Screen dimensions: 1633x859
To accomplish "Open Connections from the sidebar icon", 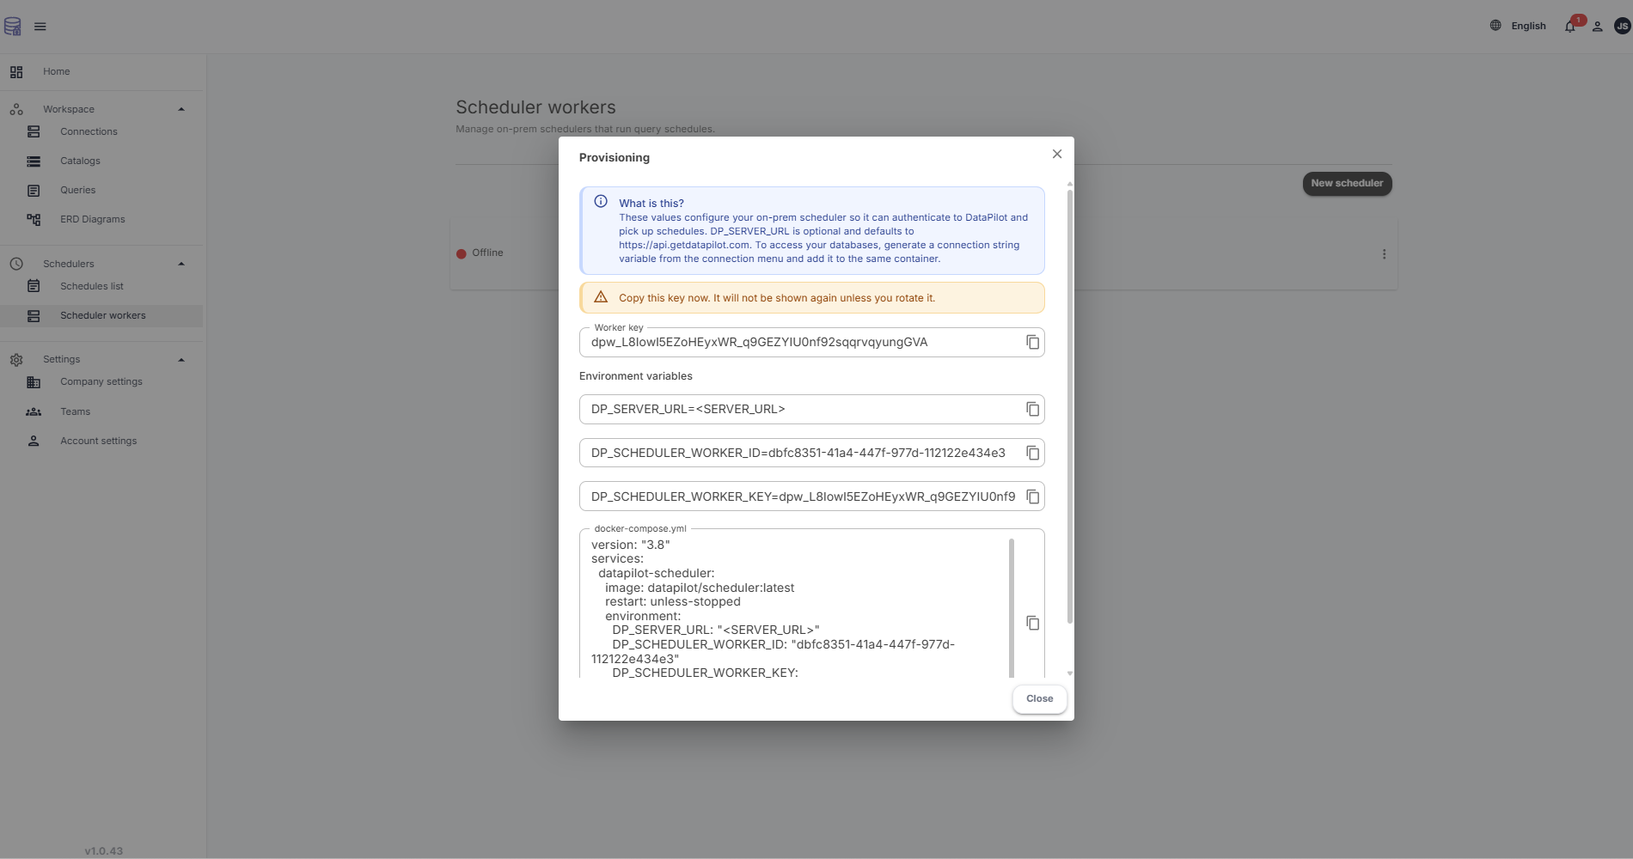I will (x=33, y=131).
